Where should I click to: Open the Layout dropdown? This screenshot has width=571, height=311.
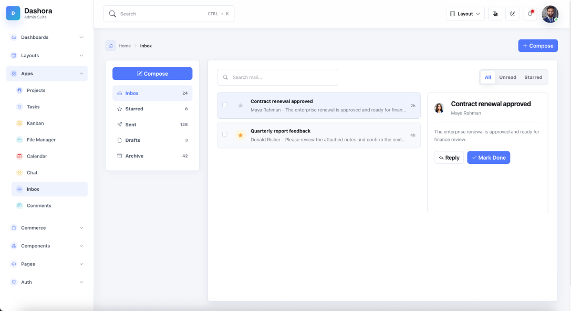465,14
